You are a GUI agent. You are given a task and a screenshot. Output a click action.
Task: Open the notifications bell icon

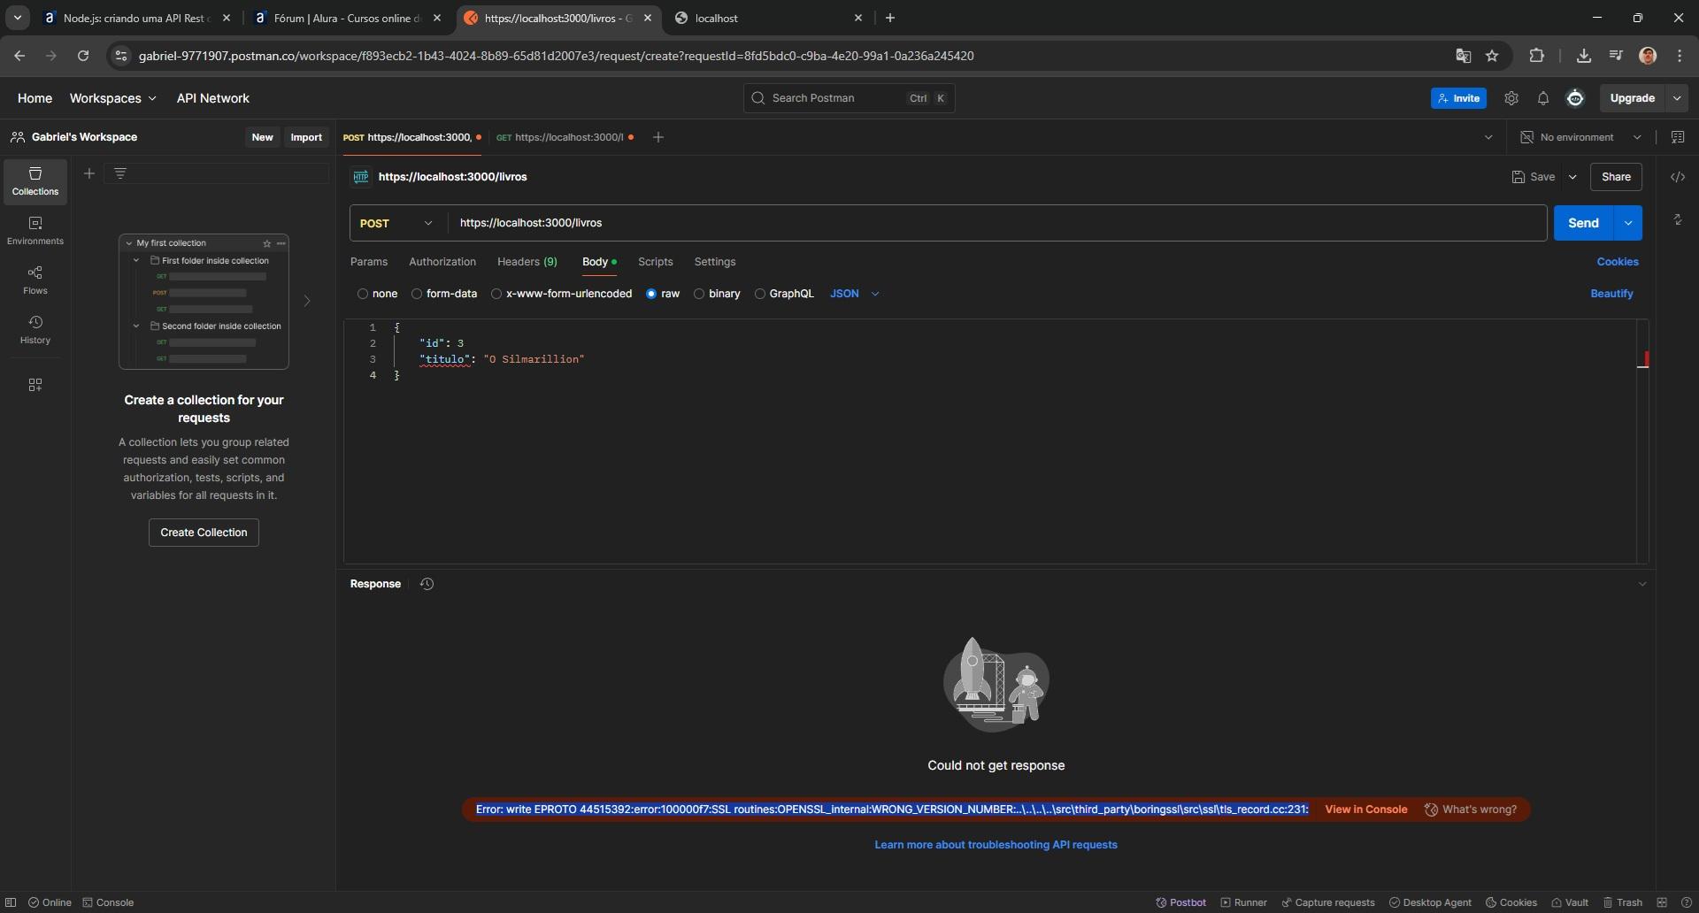coord(1543,98)
